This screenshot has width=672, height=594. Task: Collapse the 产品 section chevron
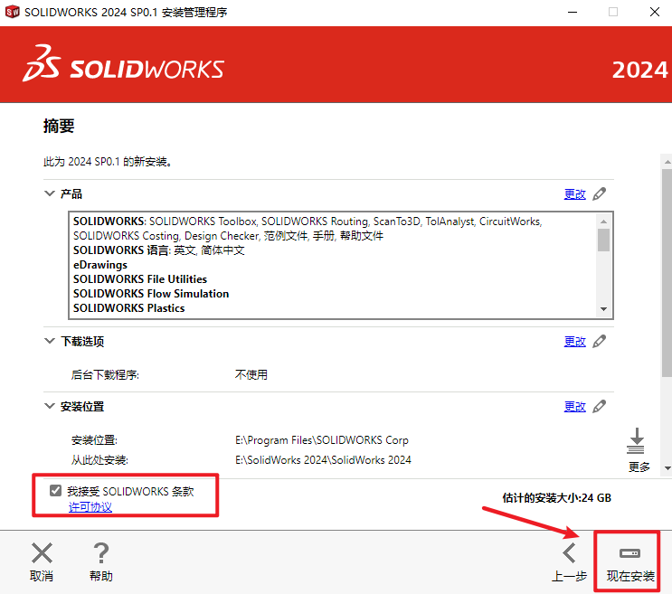(50, 193)
